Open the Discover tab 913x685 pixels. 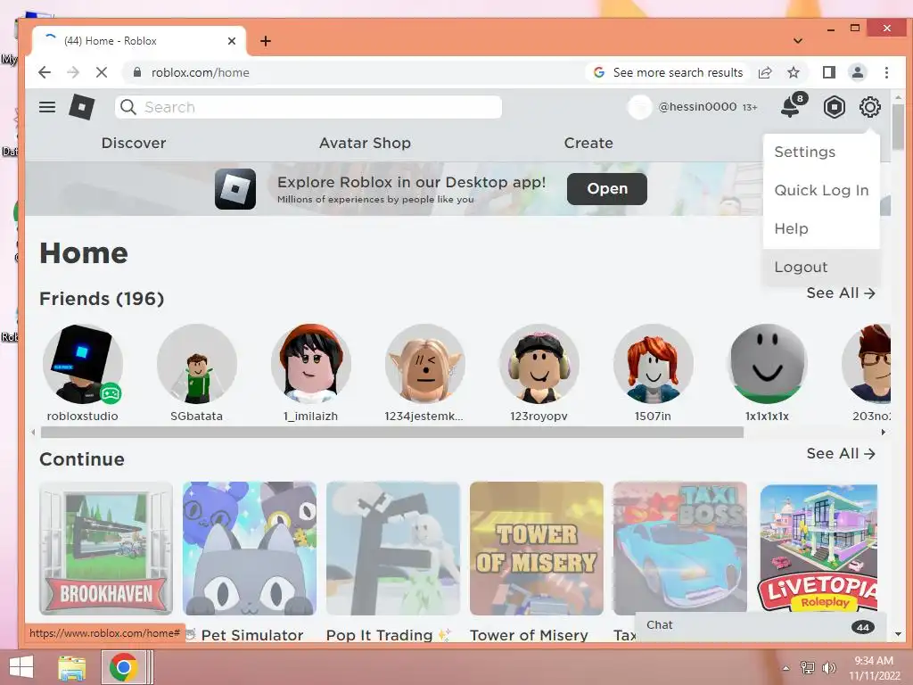click(x=134, y=143)
